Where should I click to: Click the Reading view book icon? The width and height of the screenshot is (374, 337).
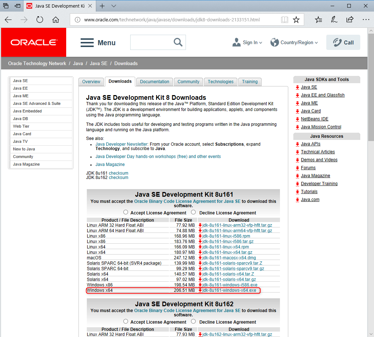pos(285,20)
